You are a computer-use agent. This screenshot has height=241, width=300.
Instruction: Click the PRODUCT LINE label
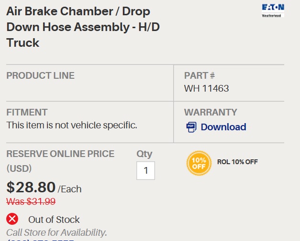point(40,75)
